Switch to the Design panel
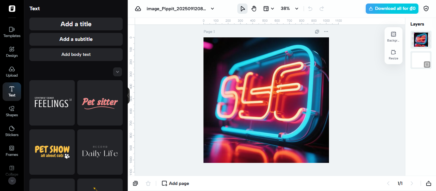Viewport: 436px width, 191px height. [11, 52]
